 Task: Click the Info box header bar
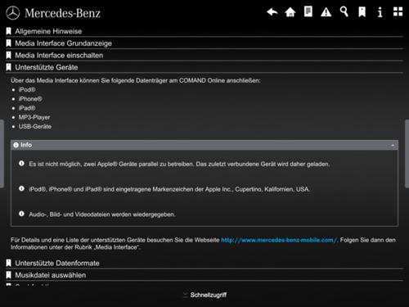[204, 145]
